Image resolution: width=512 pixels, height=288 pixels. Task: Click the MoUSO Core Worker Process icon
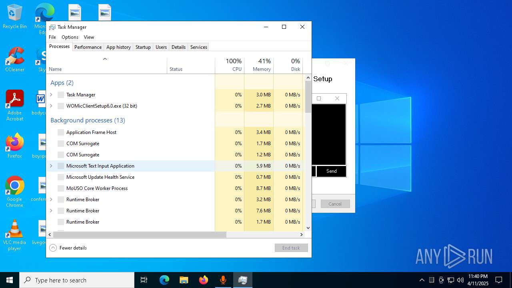point(61,188)
